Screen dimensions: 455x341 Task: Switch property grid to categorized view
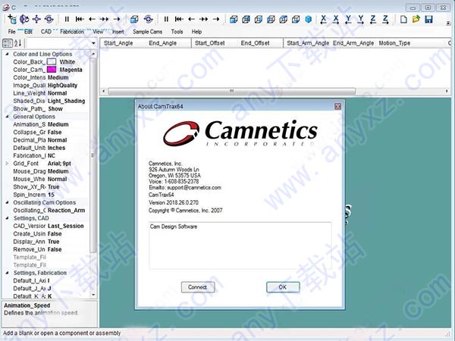coord(8,43)
